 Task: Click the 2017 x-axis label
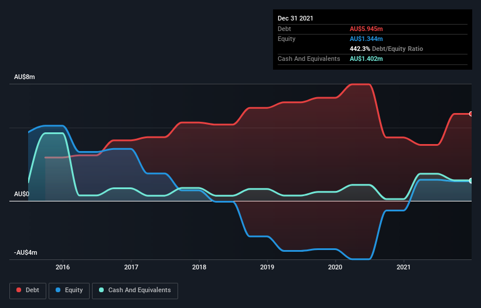(x=131, y=267)
